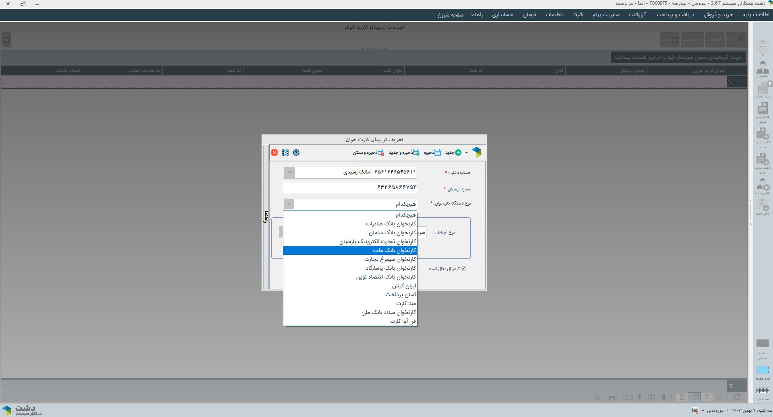
Task: Click ذخیره و بستن in dialog toolbar
Action: tap(368, 153)
